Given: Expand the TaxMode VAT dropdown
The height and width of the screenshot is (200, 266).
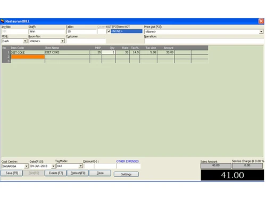Looking at the screenshot, I should coord(80,166).
